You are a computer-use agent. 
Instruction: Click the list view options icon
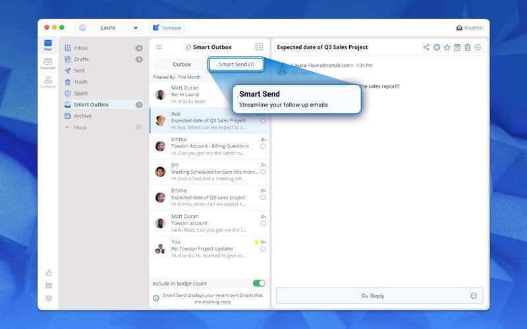(259, 47)
